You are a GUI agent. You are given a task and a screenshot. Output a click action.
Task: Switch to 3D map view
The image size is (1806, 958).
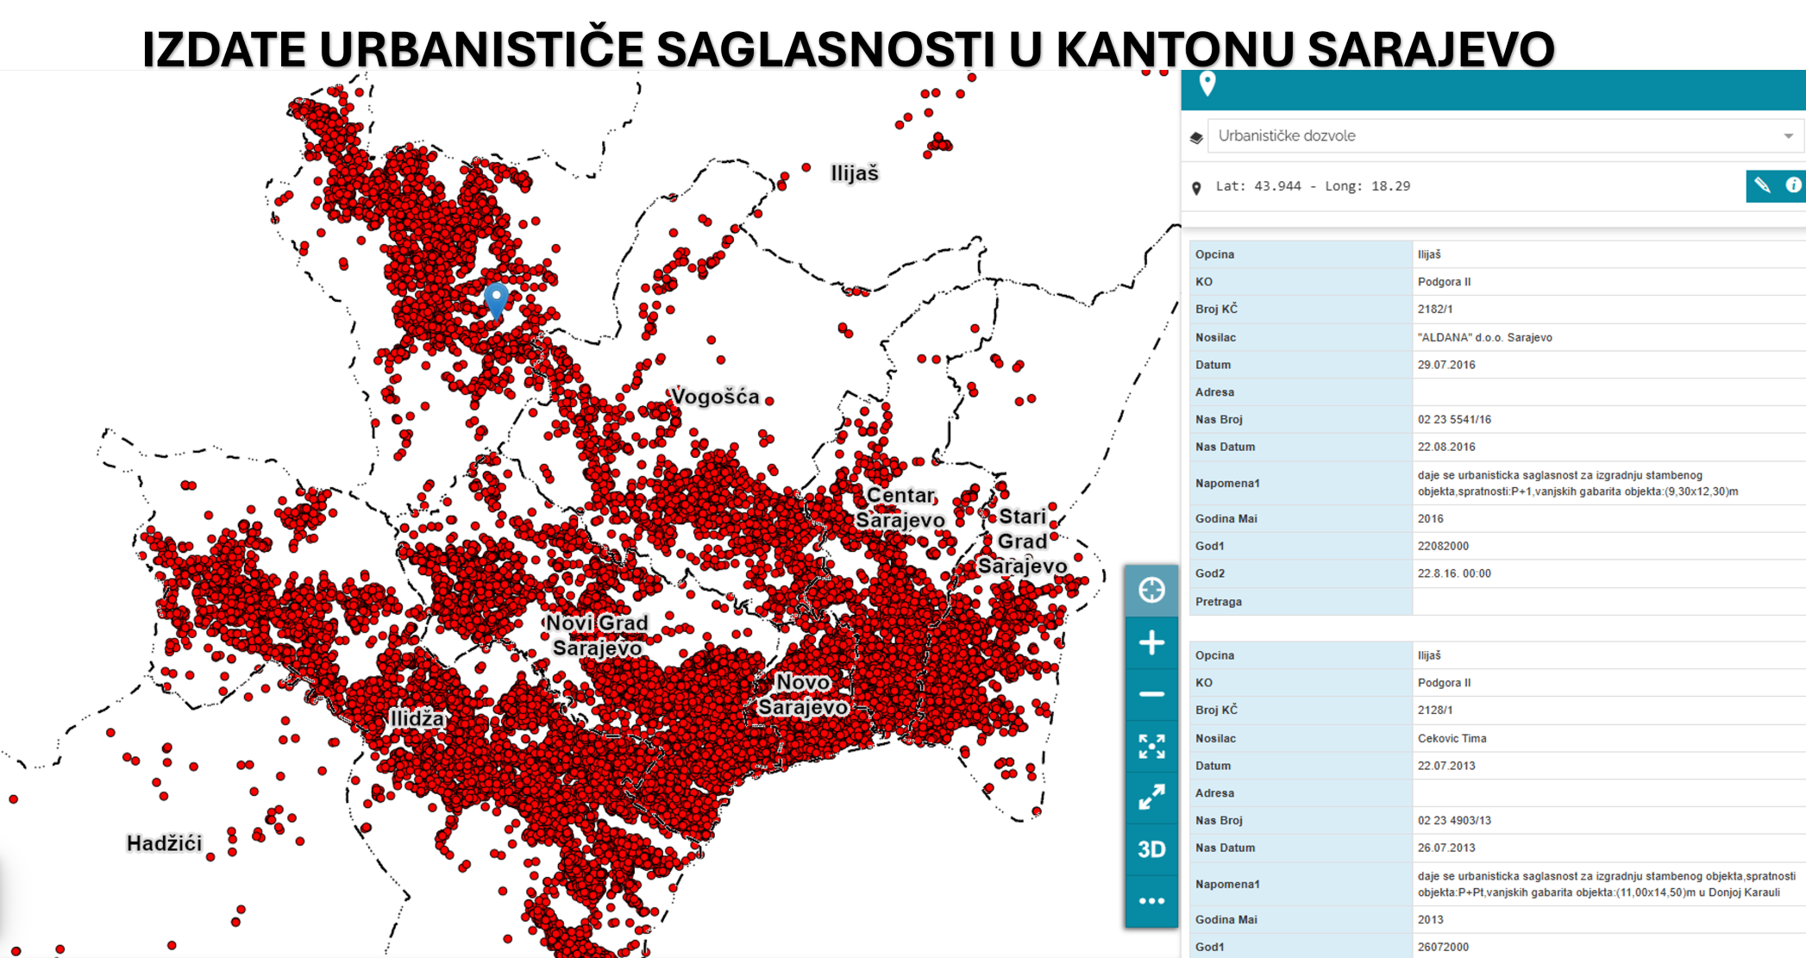tap(1151, 849)
